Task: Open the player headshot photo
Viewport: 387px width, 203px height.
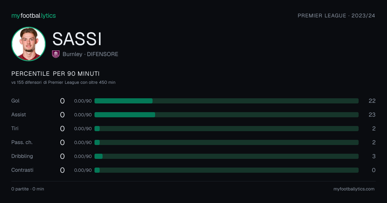Action: (x=28, y=44)
